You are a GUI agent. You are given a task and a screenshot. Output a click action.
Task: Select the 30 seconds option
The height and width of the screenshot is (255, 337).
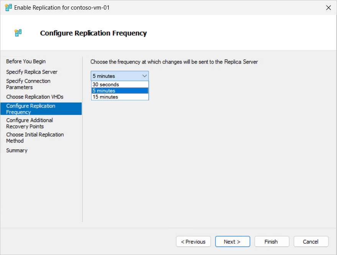120,85
